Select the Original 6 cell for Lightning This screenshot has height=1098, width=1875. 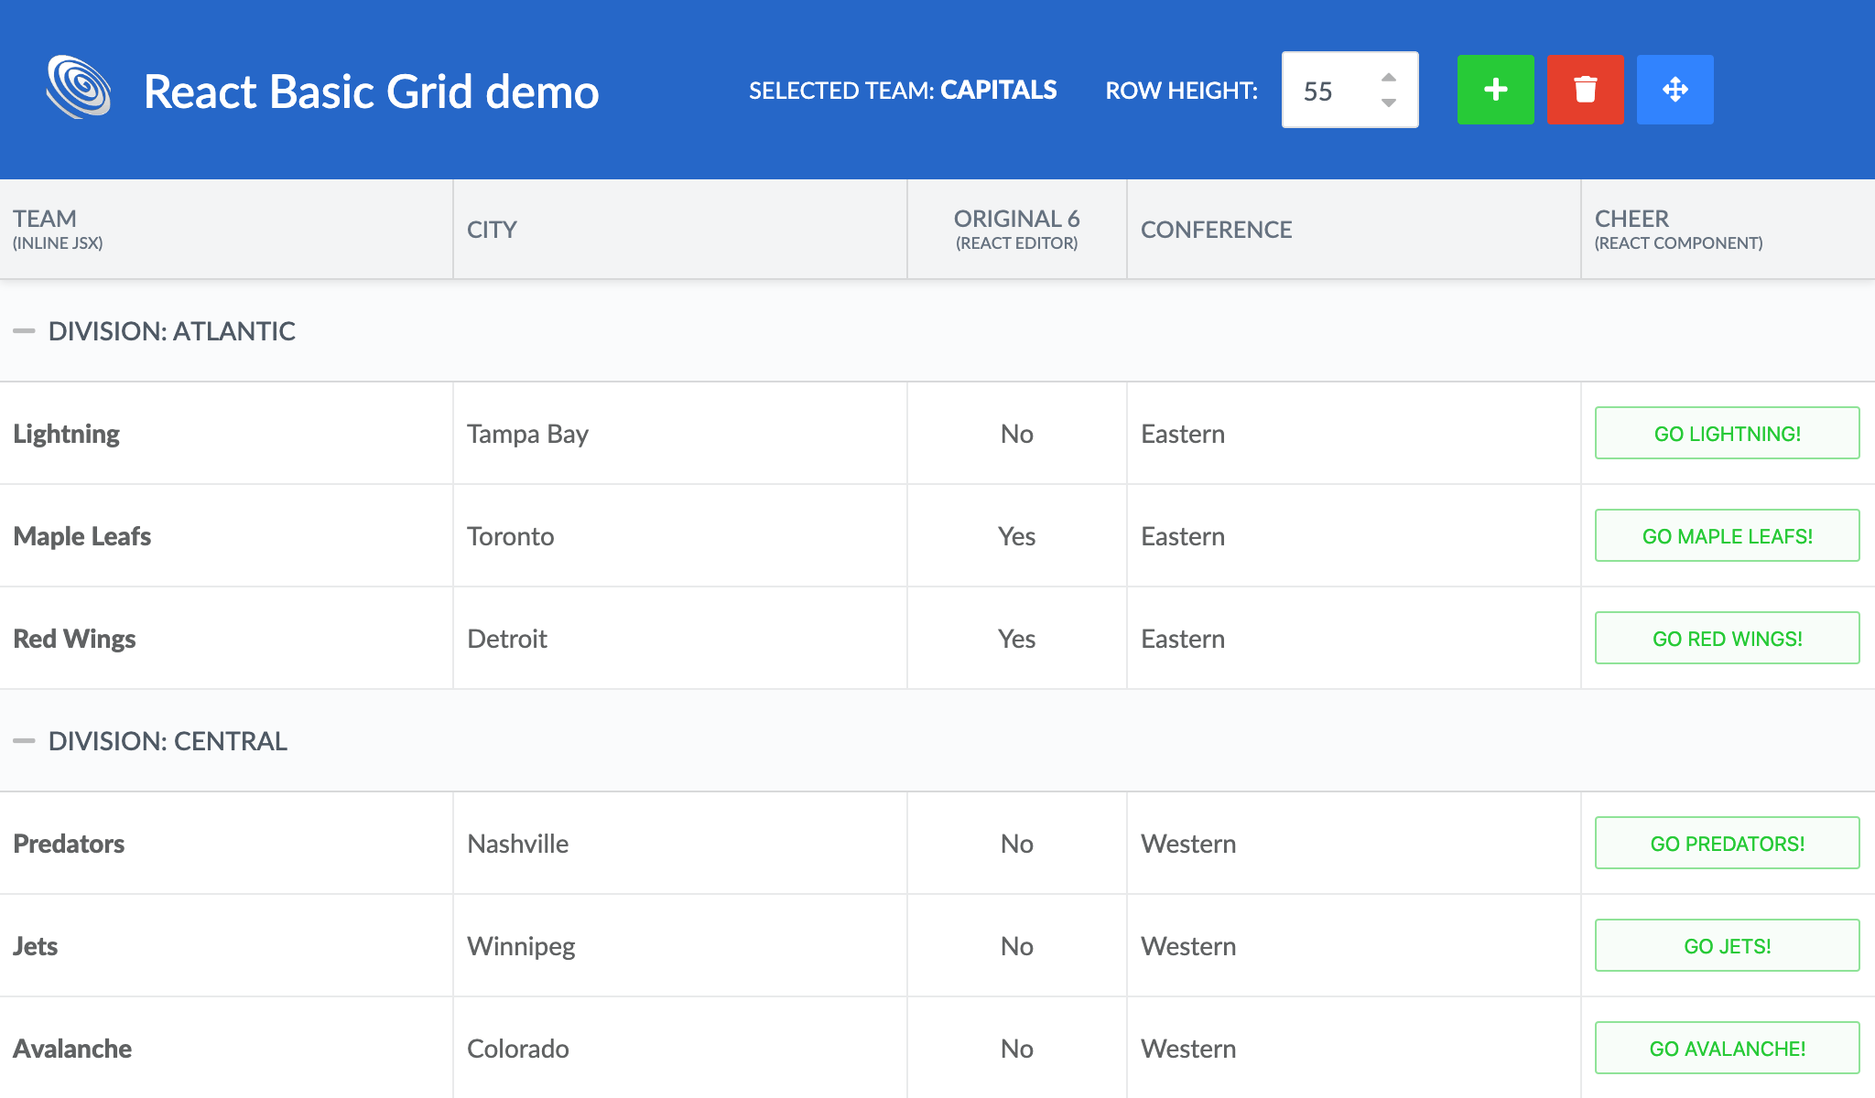1015,433
